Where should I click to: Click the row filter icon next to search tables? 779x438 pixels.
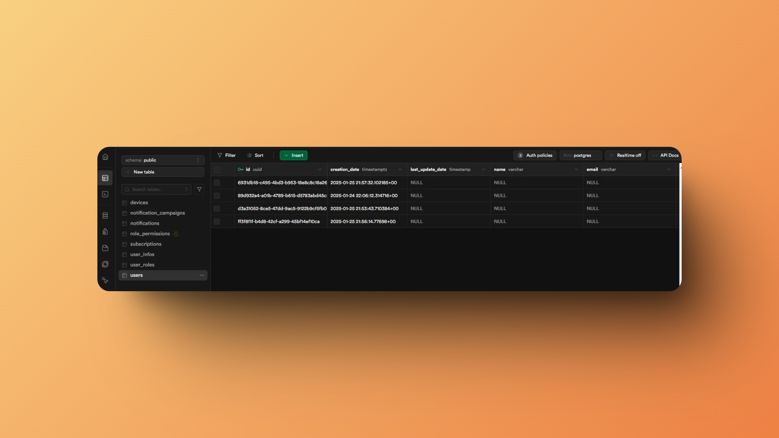(199, 189)
